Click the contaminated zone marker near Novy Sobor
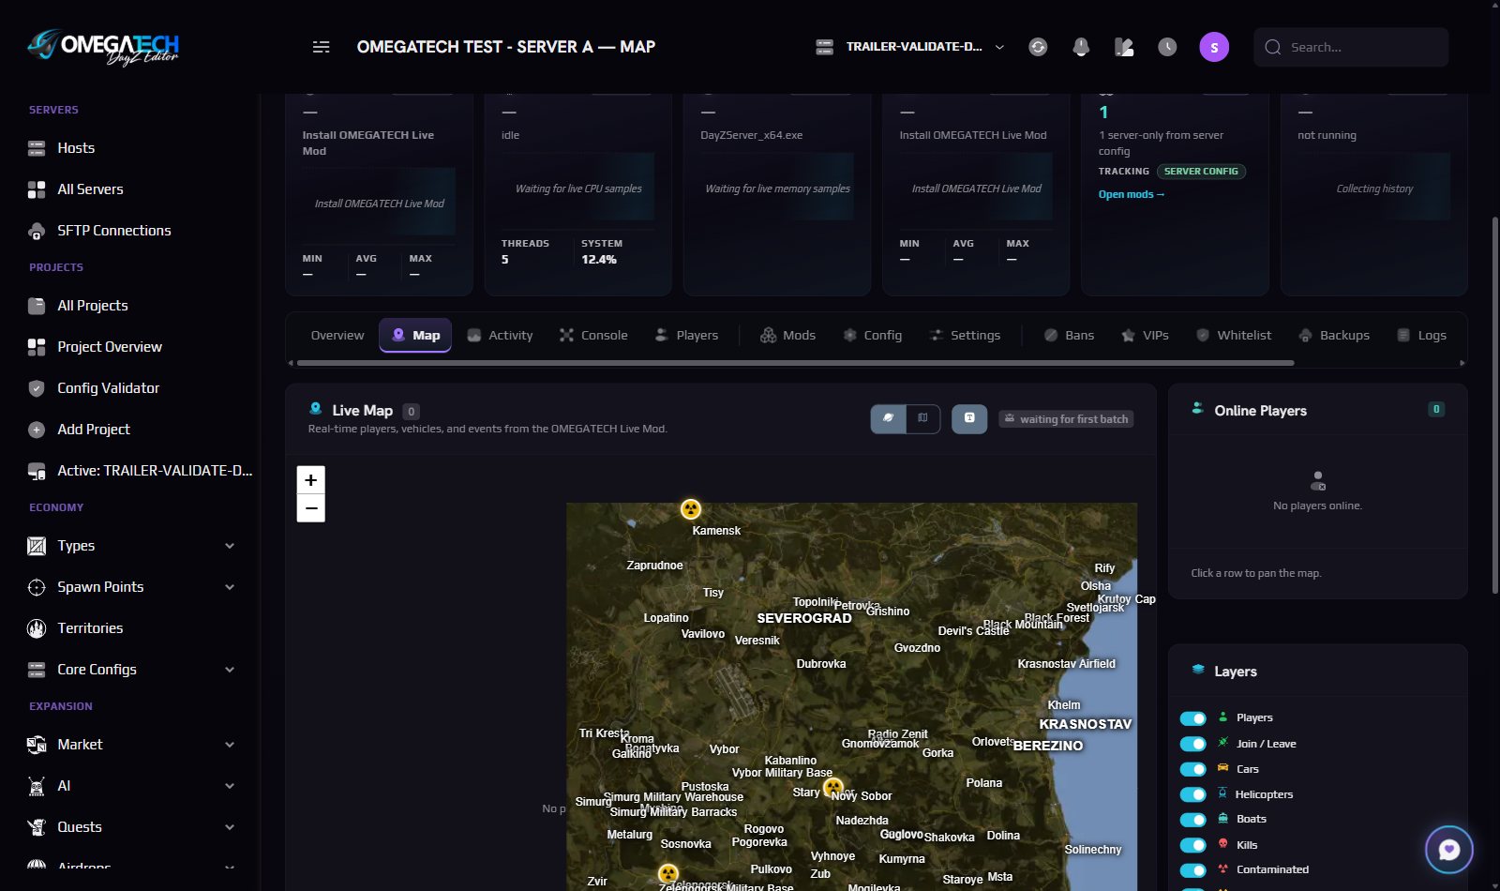This screenshot has height=891, width=1500. 833,788
